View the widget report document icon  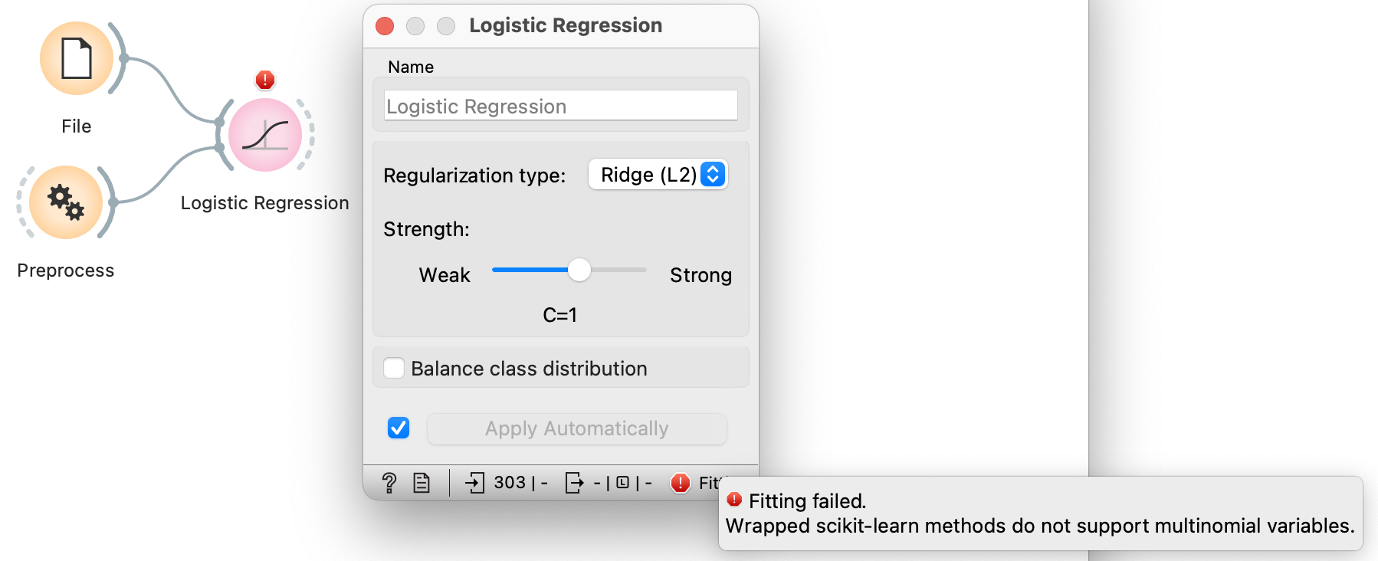coord(421,482)
